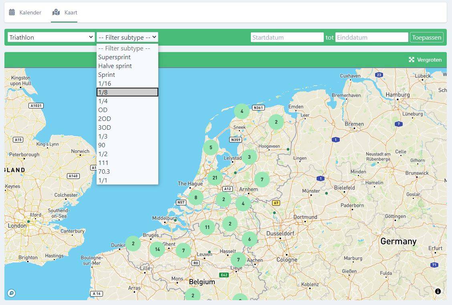The width and height of the screenshot is (452, 305).
Task: Select the single event dot in London
Action: [x=28, y=221]
